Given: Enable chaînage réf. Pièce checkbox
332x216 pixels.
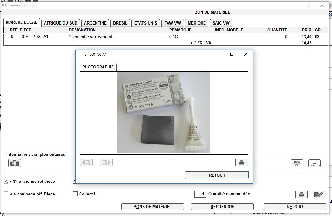Looking at the screenshot, I should coord(6,194).
